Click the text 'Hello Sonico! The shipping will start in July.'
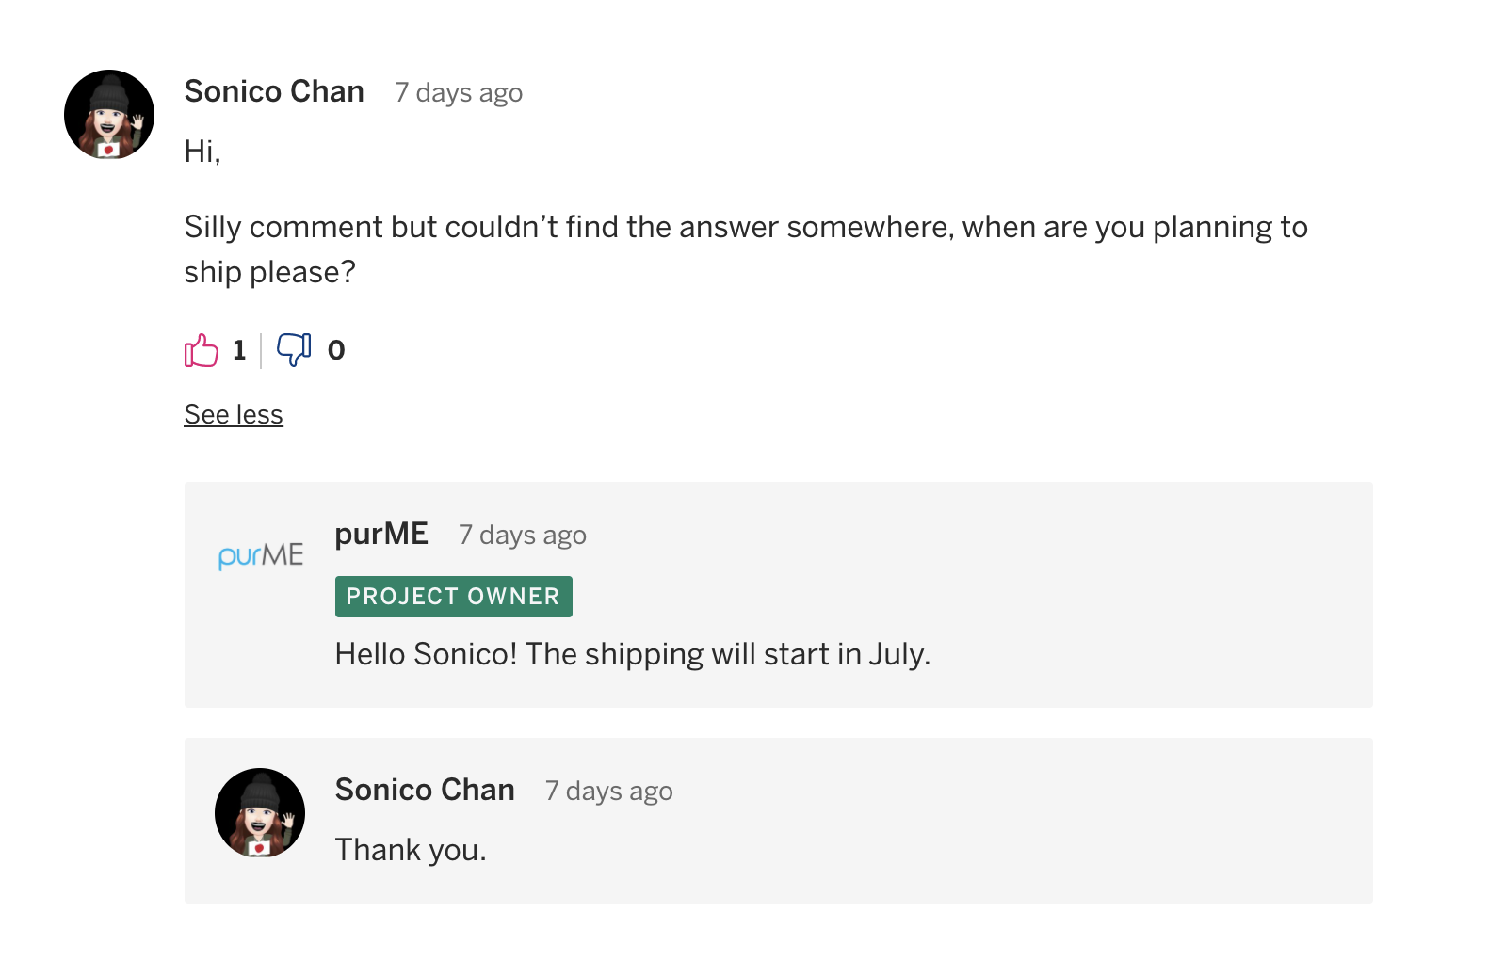Viewport: 1488px width, 960px height. (x=633, y=654)
